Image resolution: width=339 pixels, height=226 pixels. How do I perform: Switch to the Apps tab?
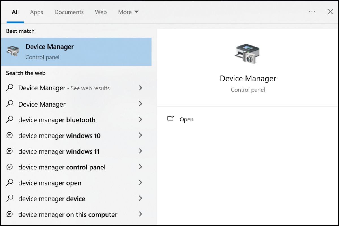coord(36,12)
